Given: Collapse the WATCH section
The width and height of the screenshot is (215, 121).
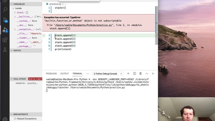Looking at the screenshot, I should pos(11,50).
